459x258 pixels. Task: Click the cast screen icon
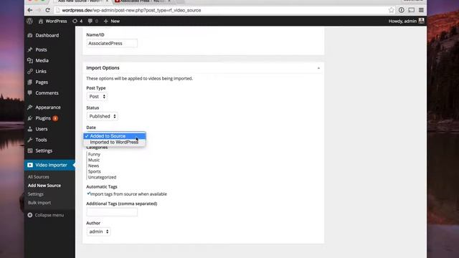coord(411,10)
